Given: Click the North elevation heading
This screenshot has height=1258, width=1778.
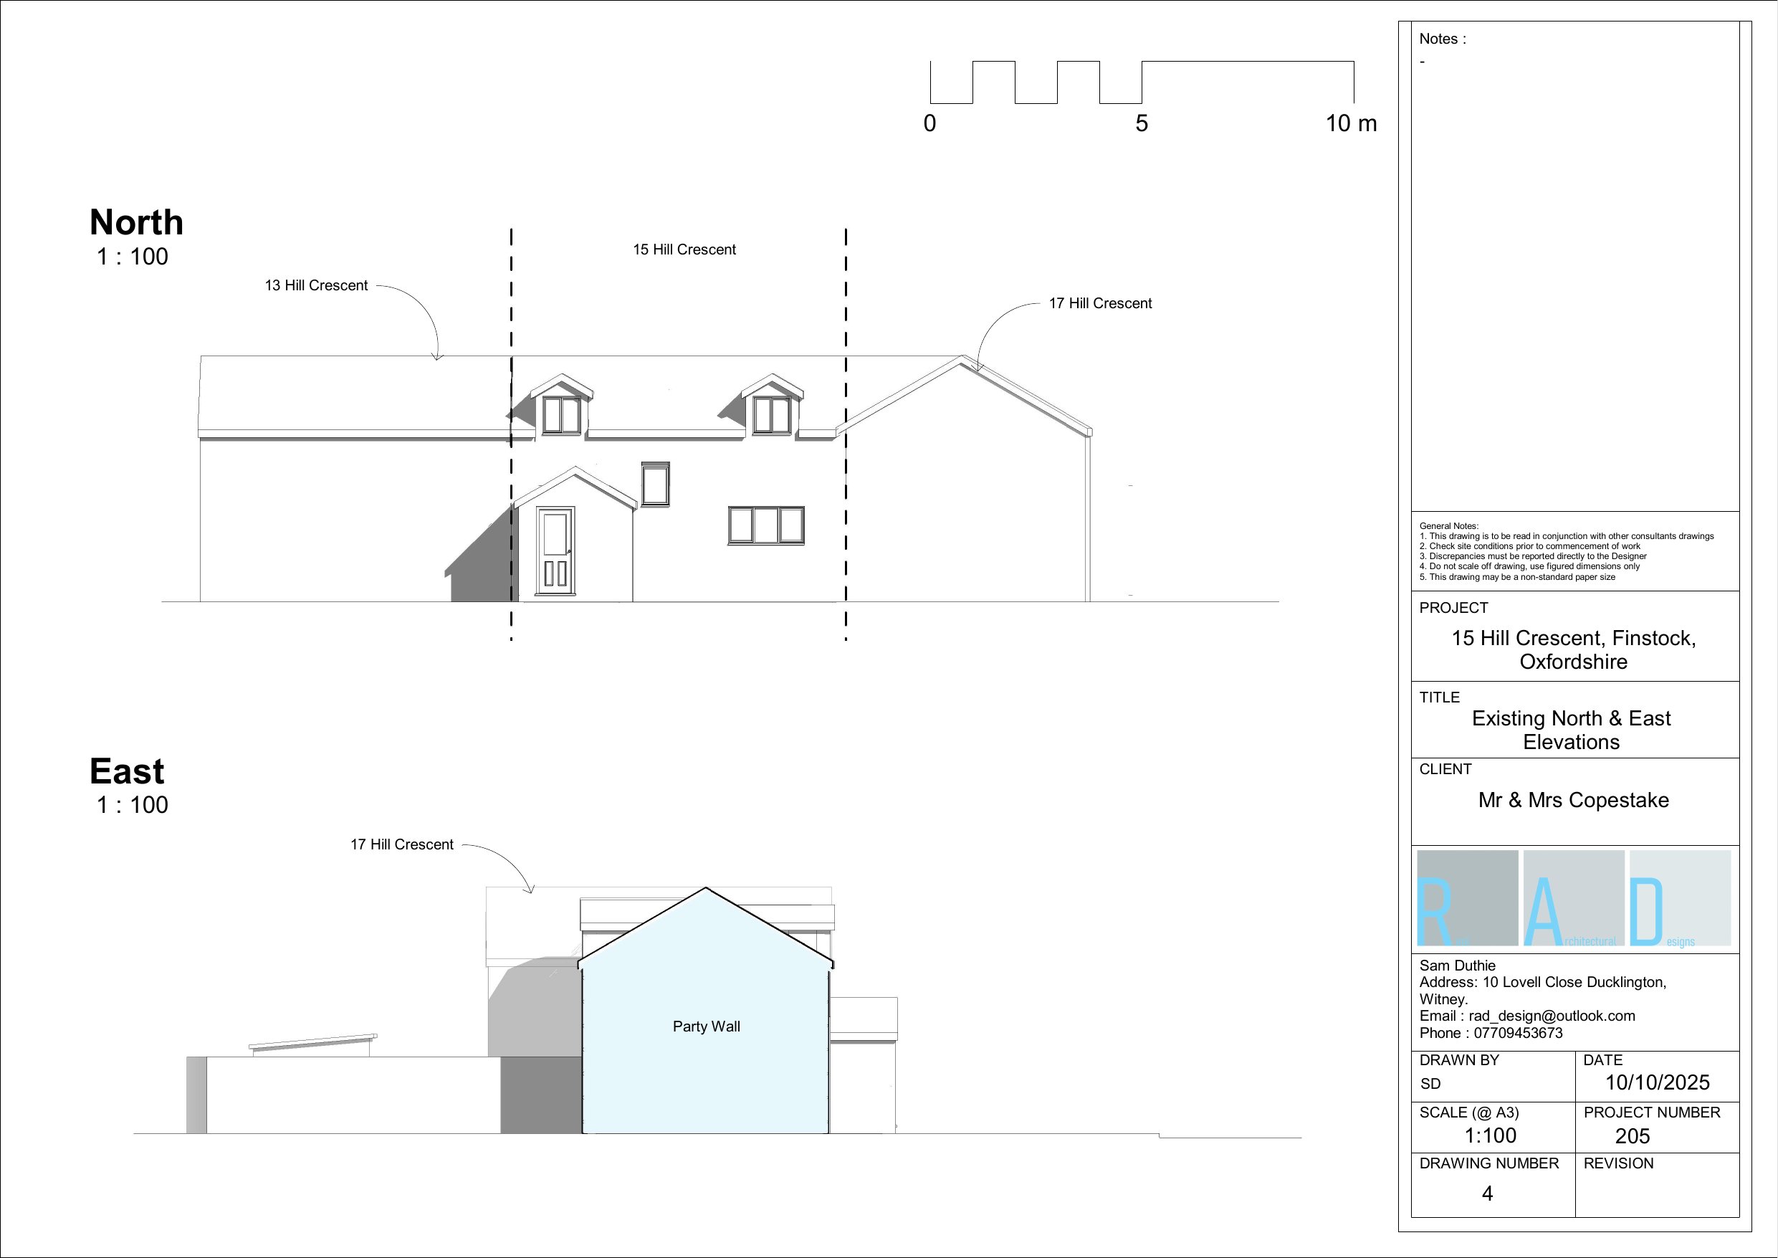Looking at the screenshot, I should click(136, 222).
